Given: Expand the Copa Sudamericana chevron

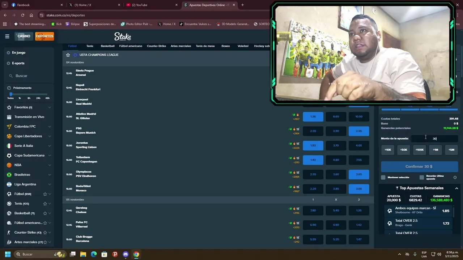Looking at the screenshot, I should (50, 155).
